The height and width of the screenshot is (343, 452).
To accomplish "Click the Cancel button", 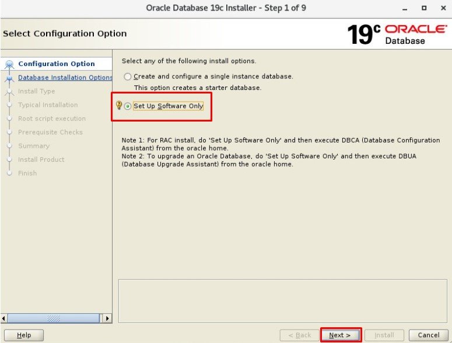I will (x=428, y=335).
